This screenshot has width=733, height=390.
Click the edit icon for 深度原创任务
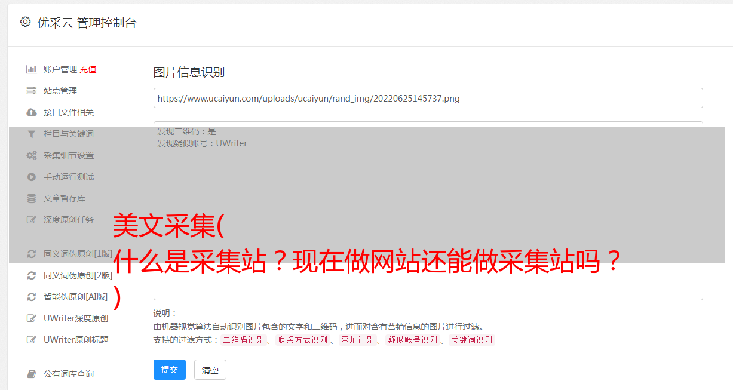[x=32, y=220]
